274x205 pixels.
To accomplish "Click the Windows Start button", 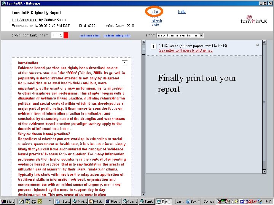I will [8, 202].
